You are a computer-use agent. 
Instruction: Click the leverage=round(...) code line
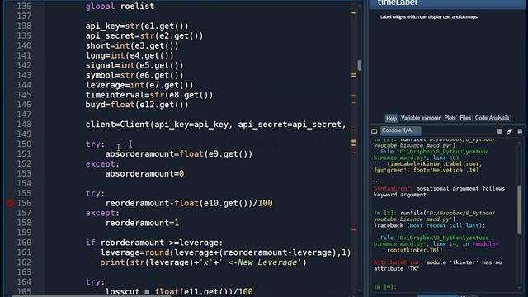coord(225,252)
